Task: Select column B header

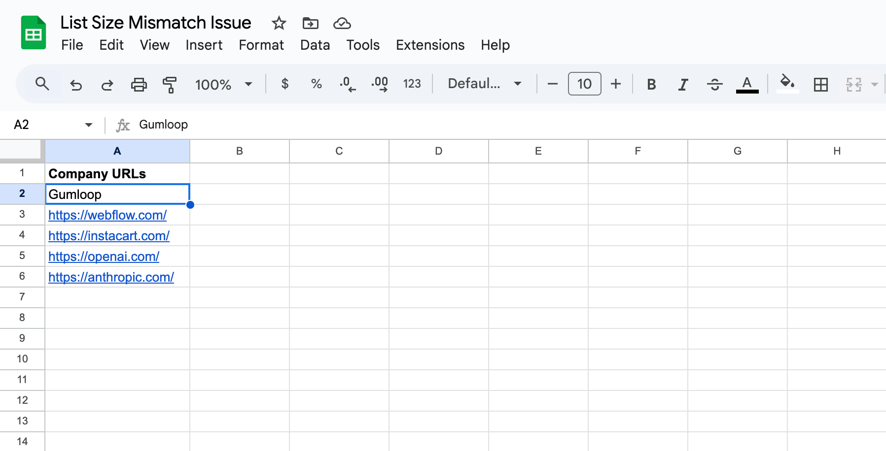Action: (x=240, y=151)
